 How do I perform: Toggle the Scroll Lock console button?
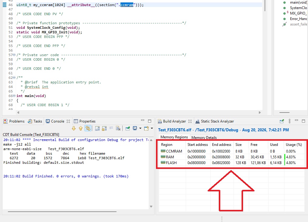pyautogui.click(x=104, y=128)
